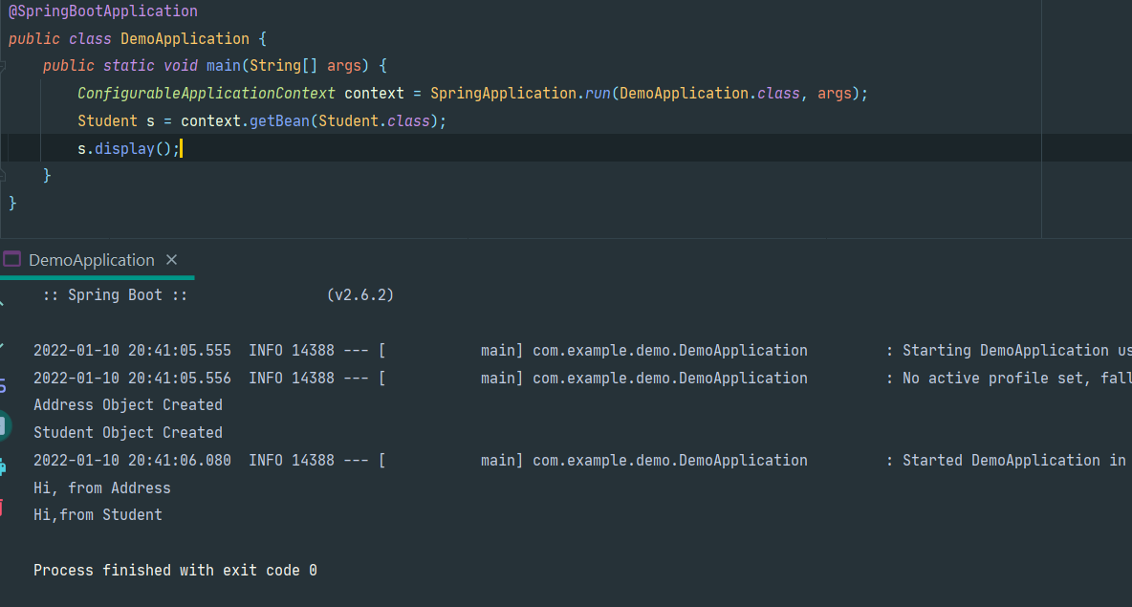
Task: Click the "Student Object Created" console line
Action: click(128, 433)
